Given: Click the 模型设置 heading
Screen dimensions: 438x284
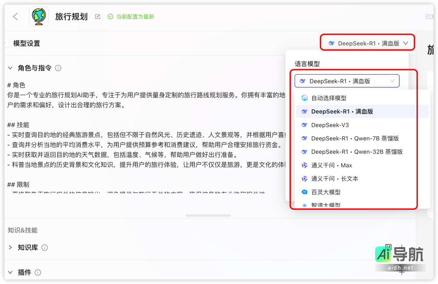Looking at the screenshot, I should click(x=27, y=43).
